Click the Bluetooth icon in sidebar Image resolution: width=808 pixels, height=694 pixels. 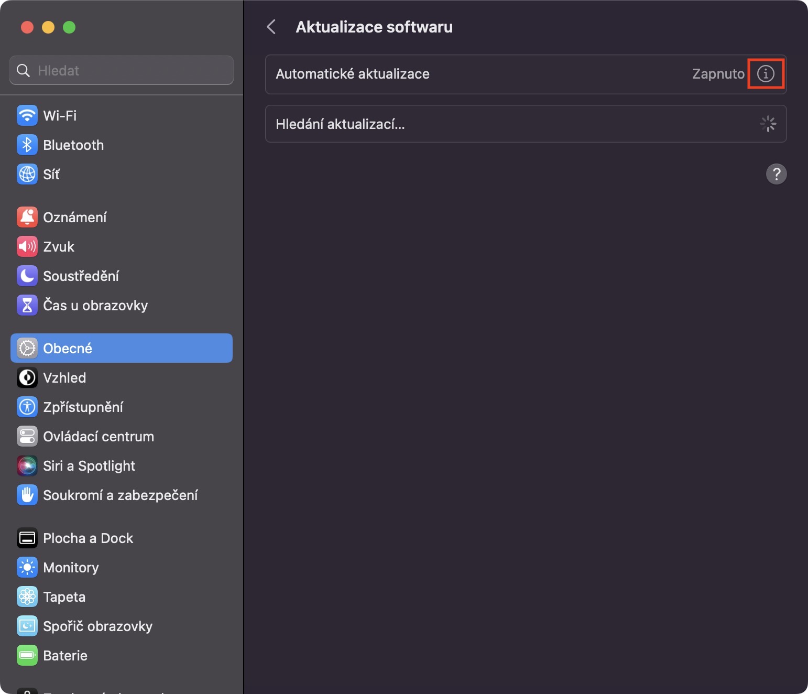pos(27,145)
